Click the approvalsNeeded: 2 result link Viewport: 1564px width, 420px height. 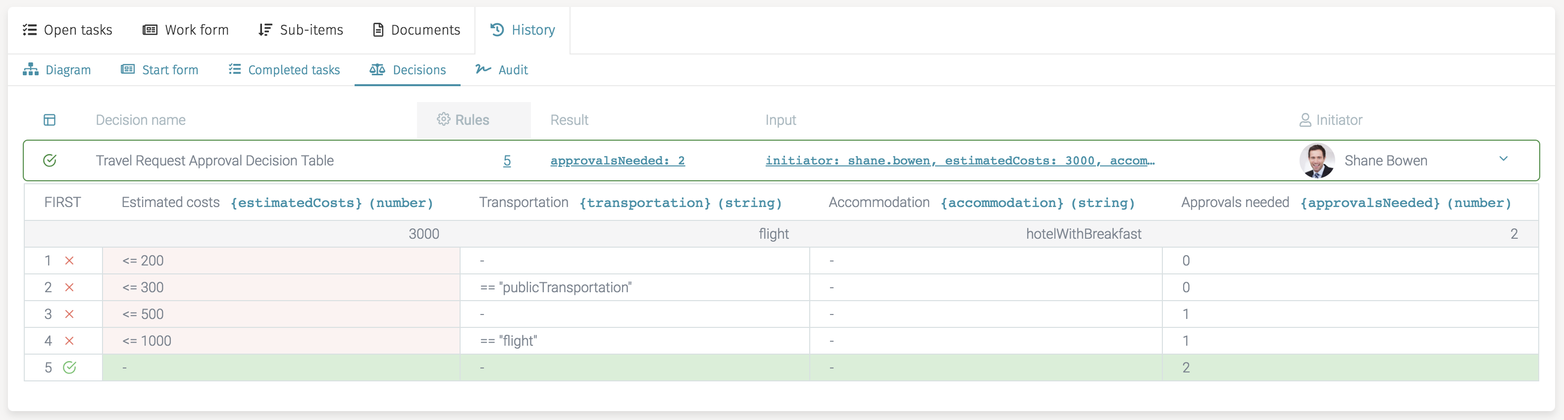click(x=617, y=160)
